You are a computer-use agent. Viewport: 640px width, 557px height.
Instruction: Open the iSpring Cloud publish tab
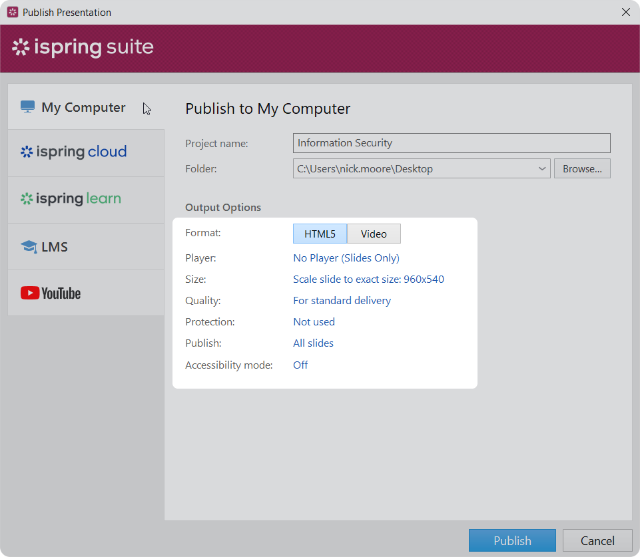click(86, 153)
